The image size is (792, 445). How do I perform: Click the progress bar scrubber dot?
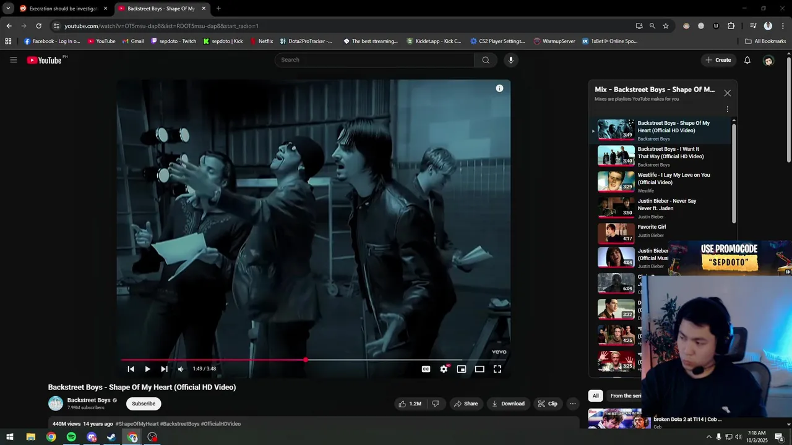pyautogui.click(x=305, y=360)
